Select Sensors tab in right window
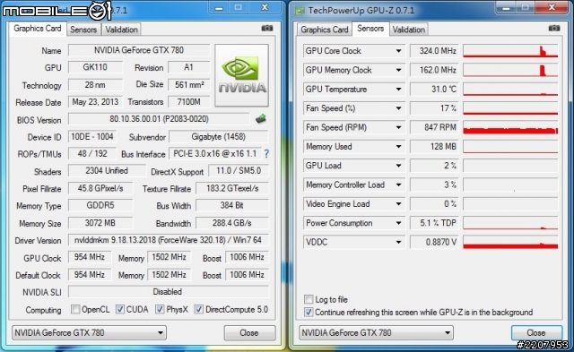 370,29
